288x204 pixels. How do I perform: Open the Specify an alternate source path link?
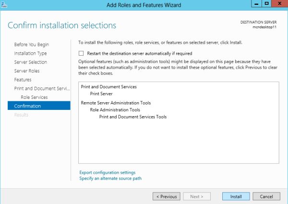coord(110,178)
